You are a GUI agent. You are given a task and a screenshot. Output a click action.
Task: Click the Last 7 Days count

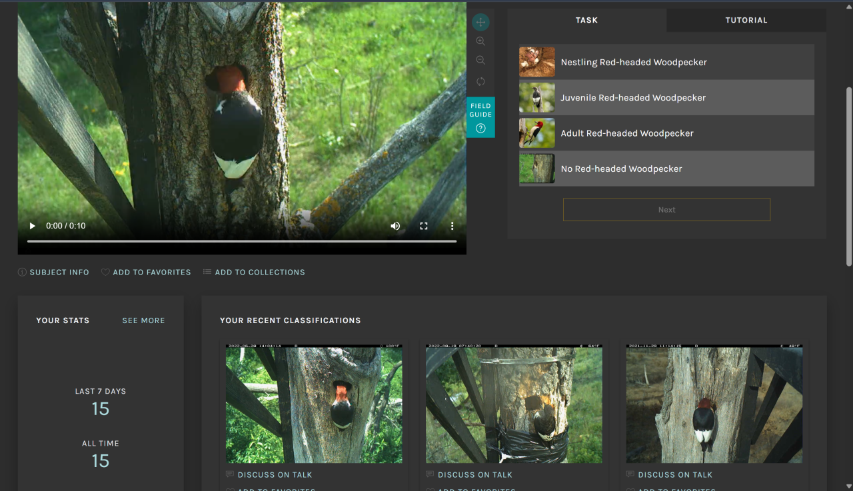pyautogui.click(x=101, y=409)
